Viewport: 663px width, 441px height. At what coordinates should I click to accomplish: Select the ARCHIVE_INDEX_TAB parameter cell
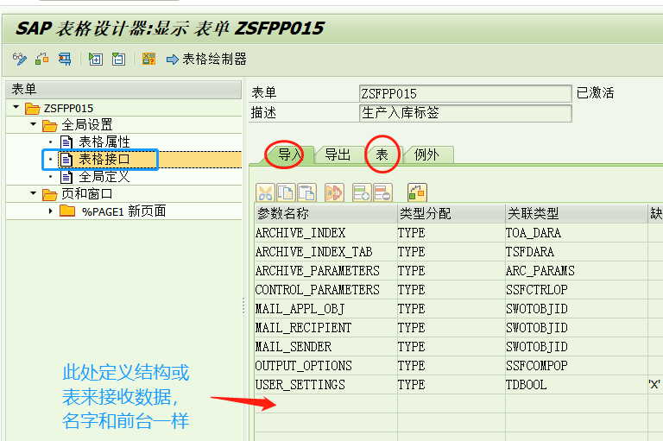point(325,252)
